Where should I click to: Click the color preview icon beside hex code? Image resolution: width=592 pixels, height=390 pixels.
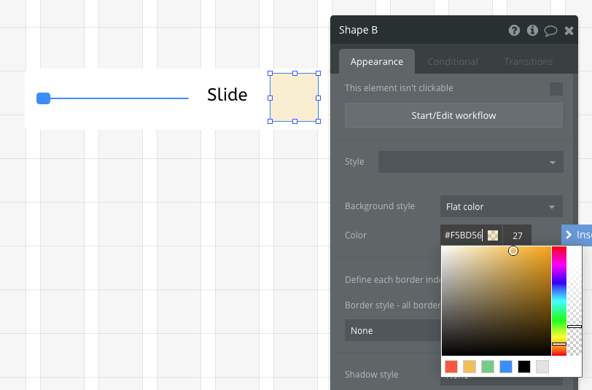pyautogui.click(x=493, y=235)
